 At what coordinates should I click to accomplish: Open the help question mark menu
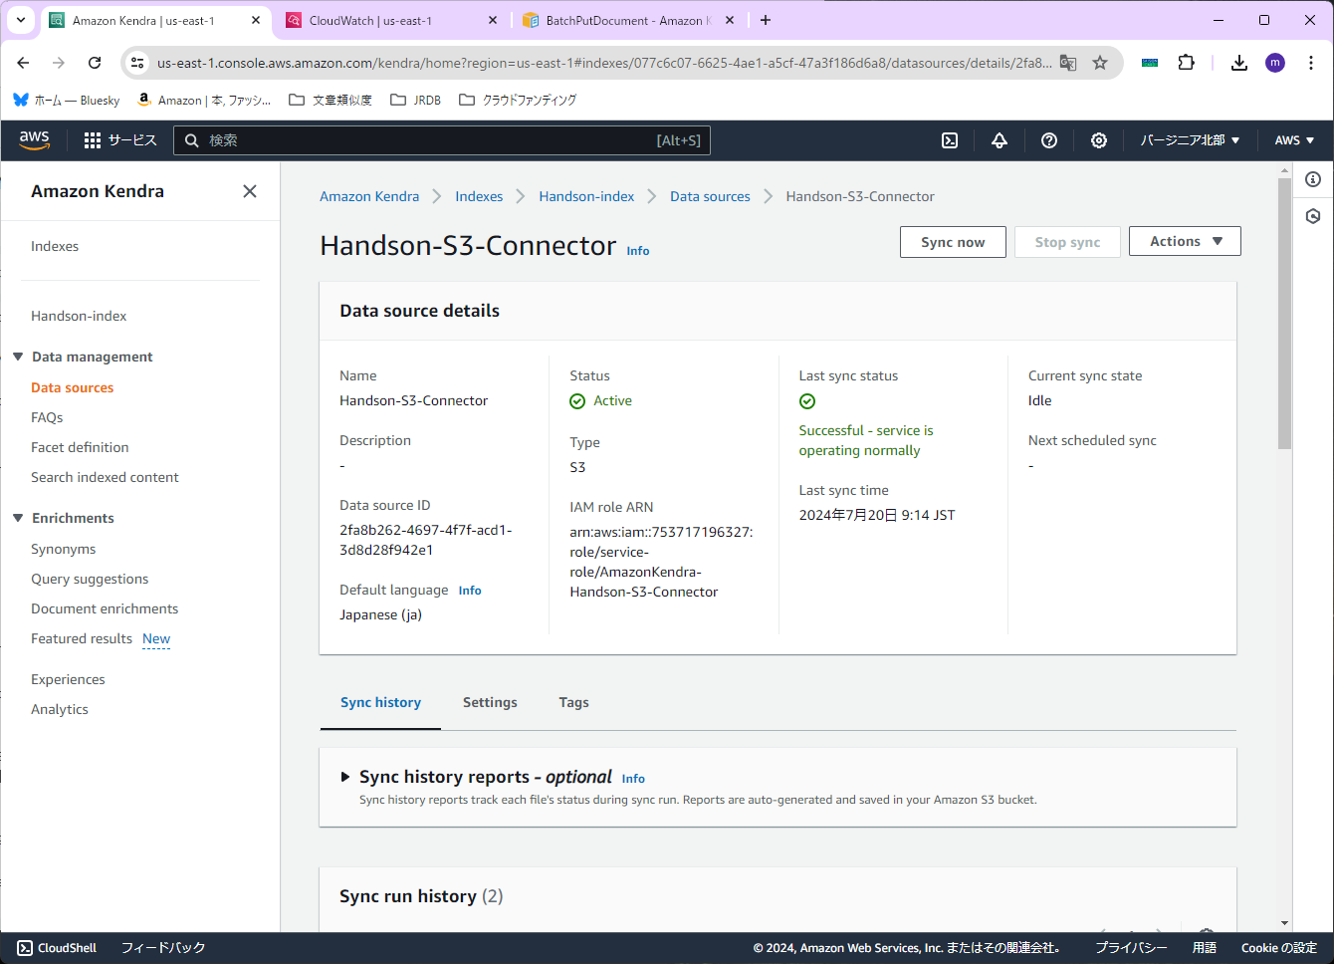point(1049,140)
